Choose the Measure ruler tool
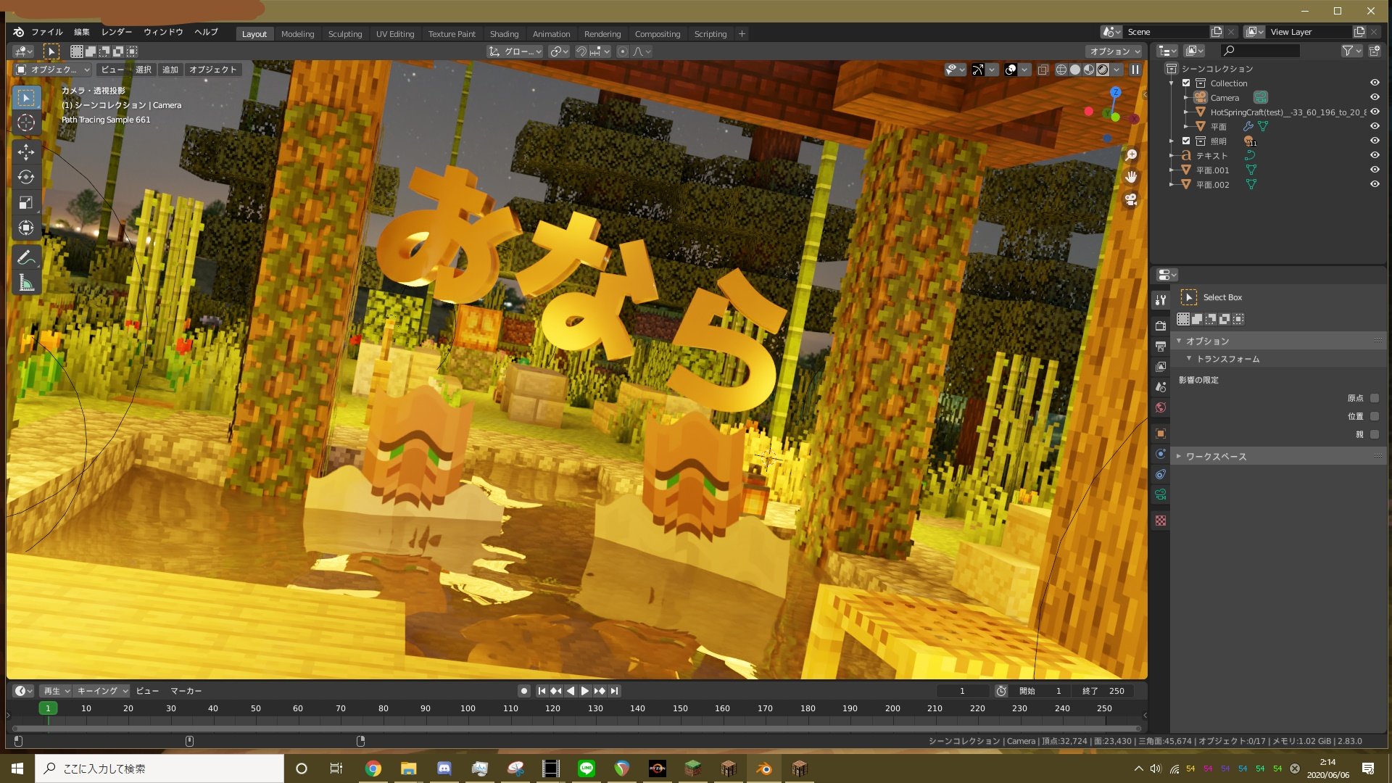This screenshot has height=783, width=1392. (x=26, y=283)
